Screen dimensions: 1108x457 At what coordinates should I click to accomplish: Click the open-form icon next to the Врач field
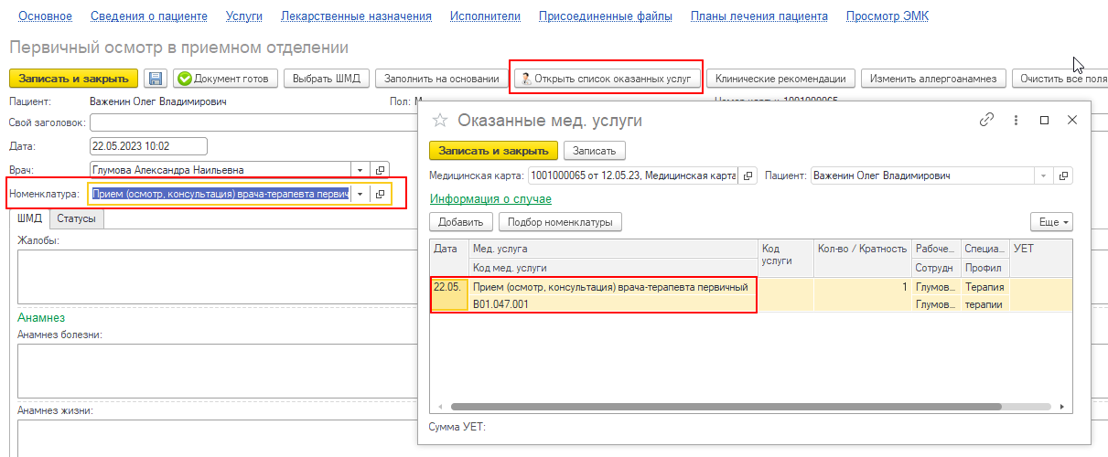[381, 170]
